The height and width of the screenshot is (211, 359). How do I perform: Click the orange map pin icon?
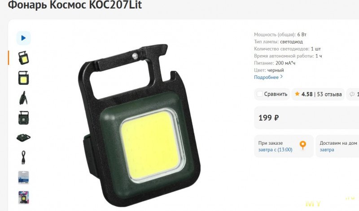click(x=302, y=145)
